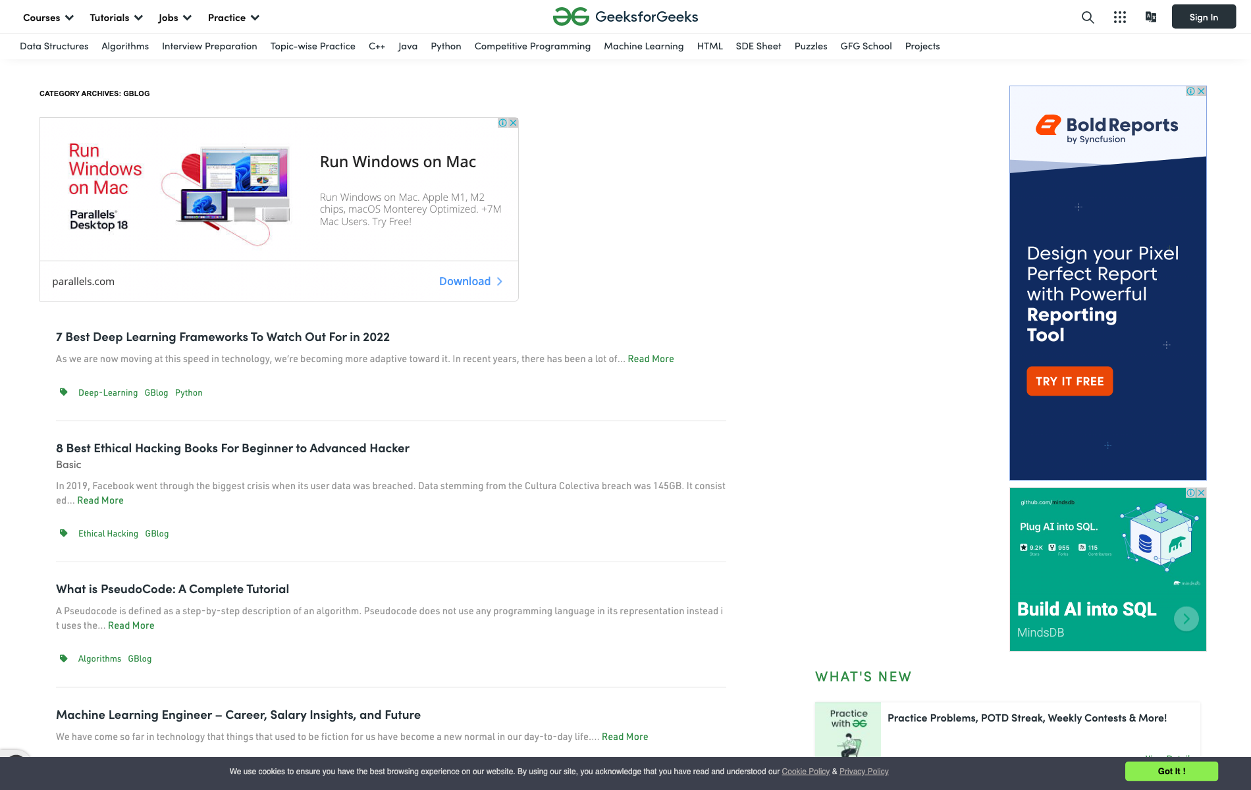This screenshot has width=1251, height=790.
Task: Open the search magnifier icon
Action: pyautogui.click(x=1088, y=18)
